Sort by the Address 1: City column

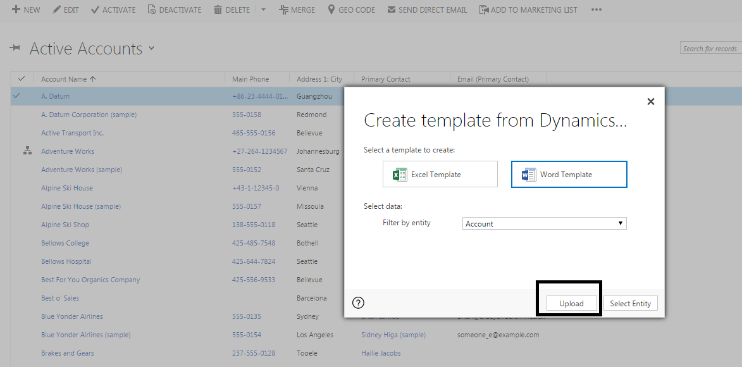click(x=319, y=79)
